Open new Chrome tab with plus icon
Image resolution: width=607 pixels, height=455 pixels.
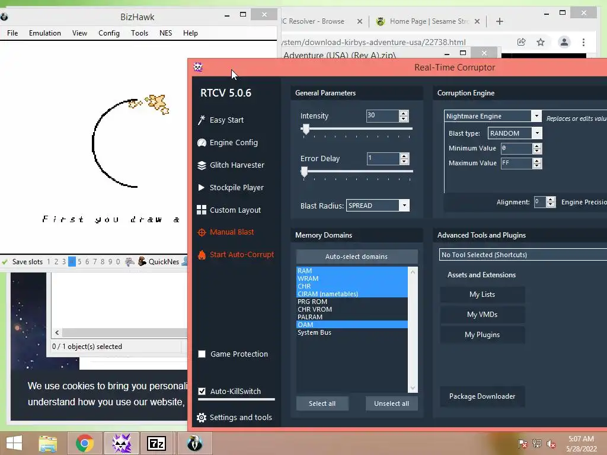(x=499, y=21)
